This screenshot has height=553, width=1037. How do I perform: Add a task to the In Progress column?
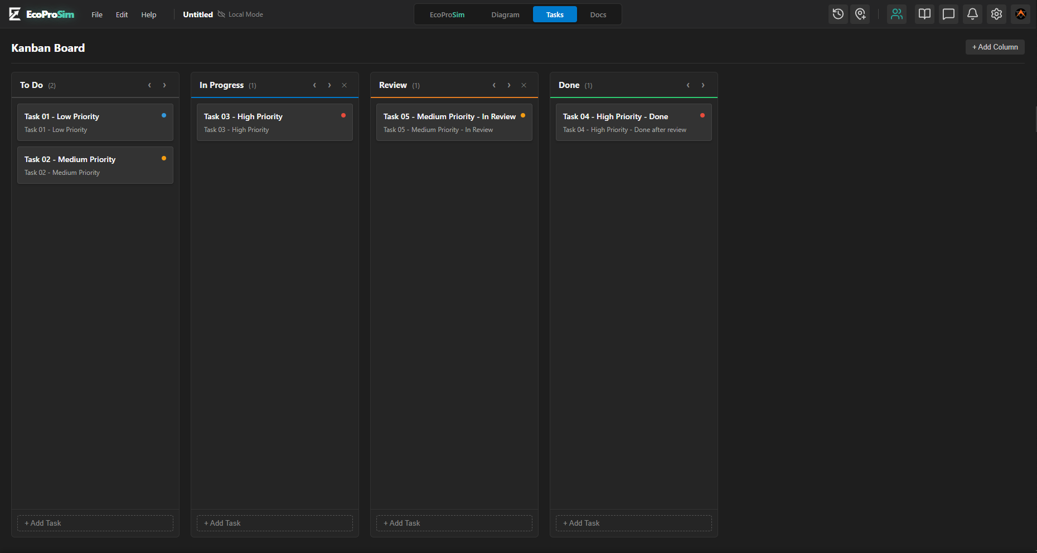pyautogui.click(x=275, y=523)
